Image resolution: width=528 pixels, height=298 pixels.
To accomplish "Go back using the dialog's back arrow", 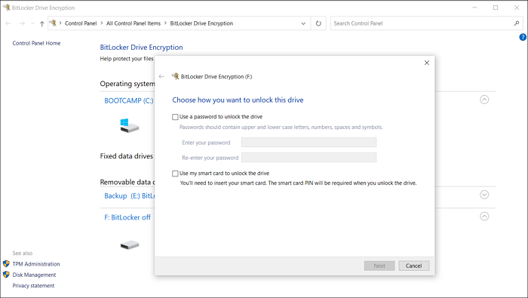I will (x=161, y=76).
